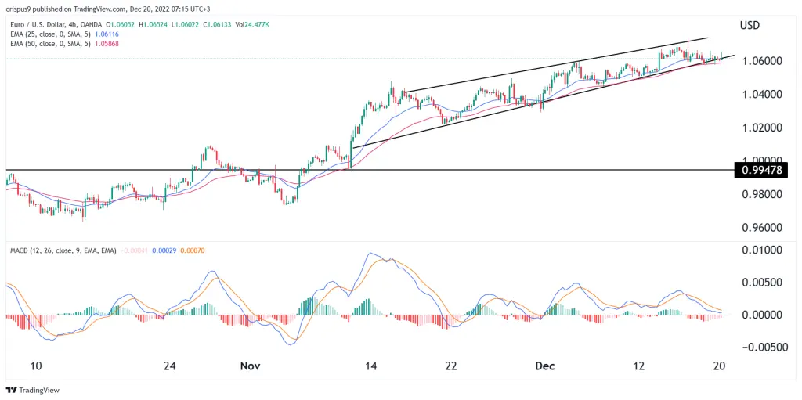
Task: Click the USD currency label on price axis
Action: [750, 25]
